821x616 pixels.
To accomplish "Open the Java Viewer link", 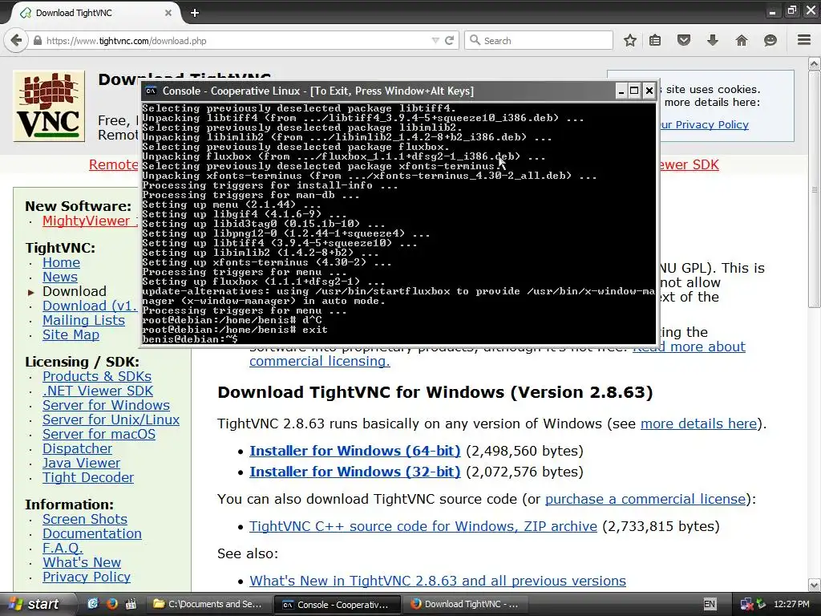I will click(81, 463).
